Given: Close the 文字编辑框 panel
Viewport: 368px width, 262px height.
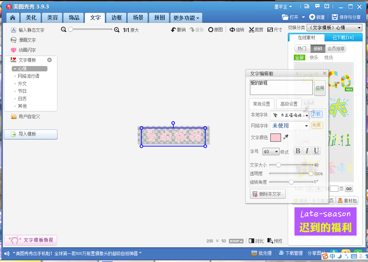Looking at the screenshot, I should coord(324,73).
